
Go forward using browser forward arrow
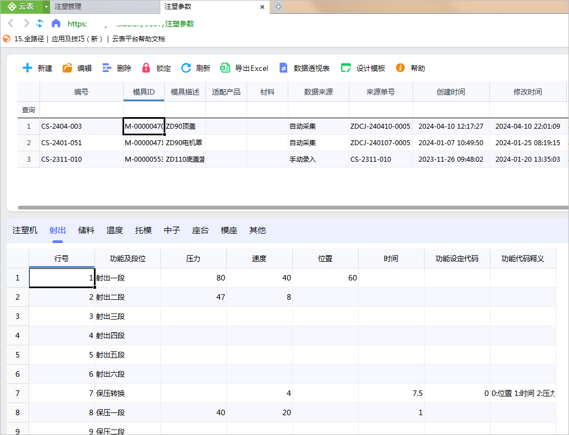click(x=26, y=24)
